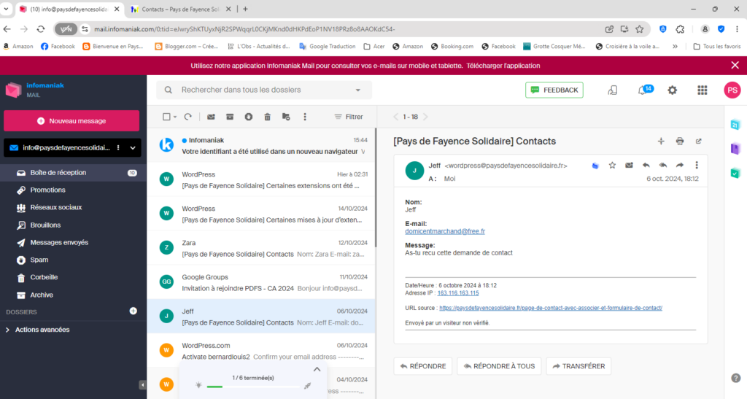Collapse the onboarding progress panel
The height and width of the screenshot is (399, 747).
pyautogui.click(x=317, y=370)
